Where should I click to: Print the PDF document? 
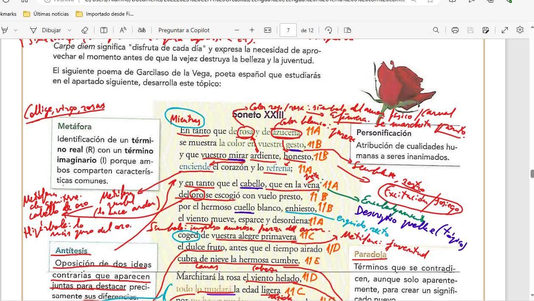point(455,30)
